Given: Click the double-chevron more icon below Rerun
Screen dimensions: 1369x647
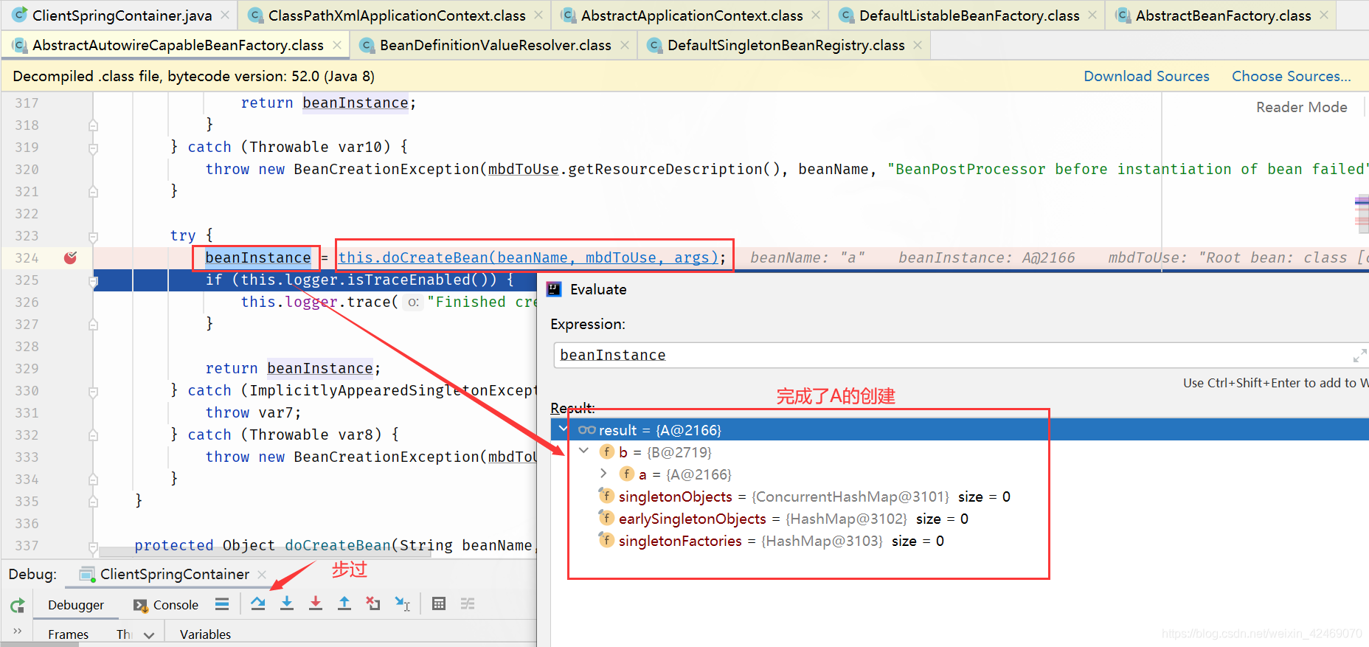Looking at the screenshot, I should pos(18,631).
